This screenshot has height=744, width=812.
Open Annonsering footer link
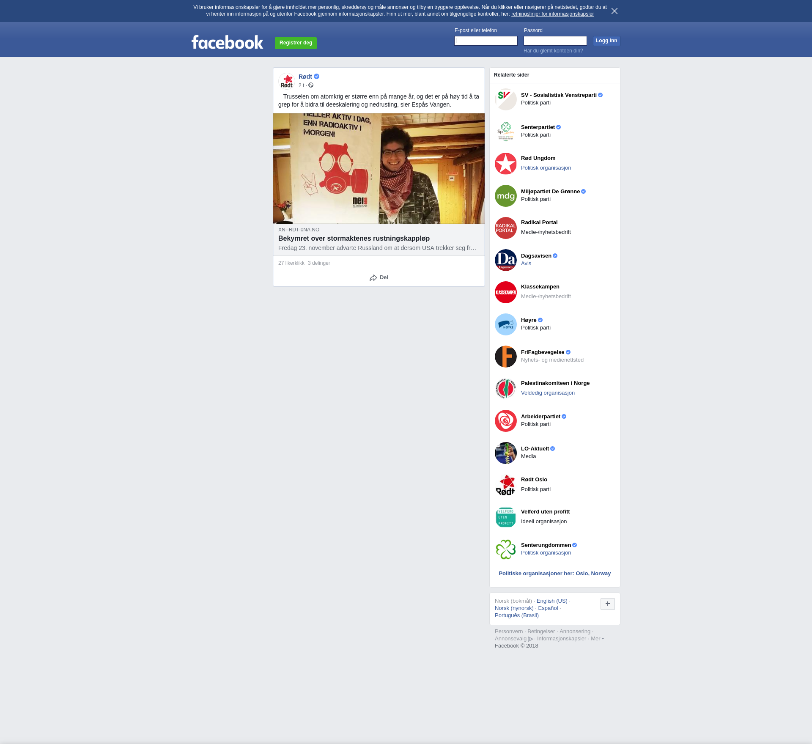pyautogui.click(x=575, y=631)
